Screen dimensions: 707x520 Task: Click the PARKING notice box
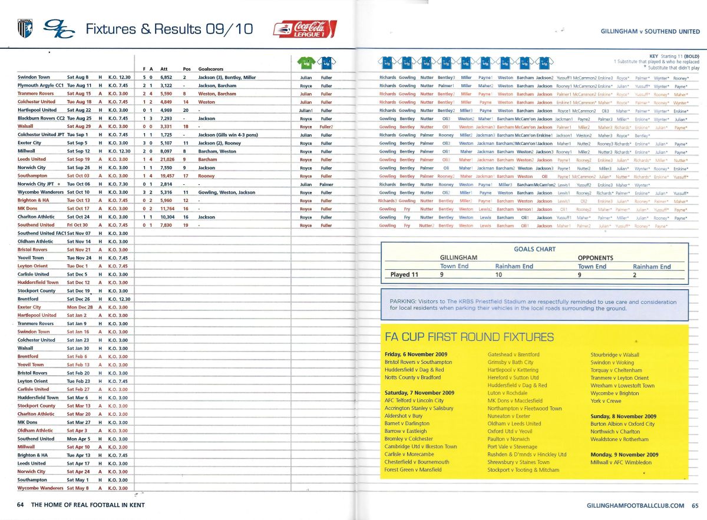[x=535, y=304]
